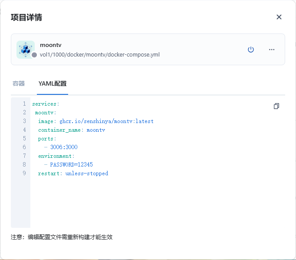
Task: Click the moontv project name
Action: click(x=51, y=45)
